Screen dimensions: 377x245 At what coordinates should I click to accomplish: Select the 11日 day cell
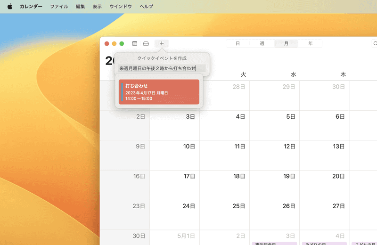coord(225,155)
